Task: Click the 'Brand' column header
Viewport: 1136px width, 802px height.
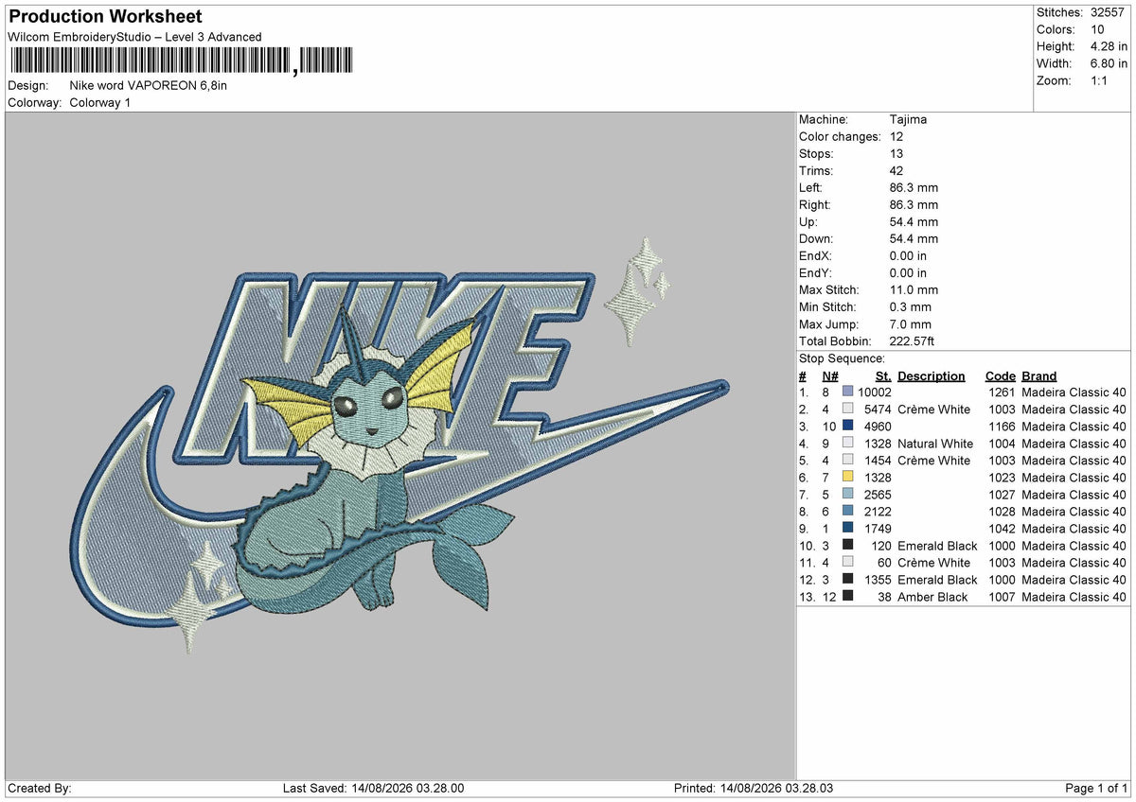Action: click(1038, 376)
